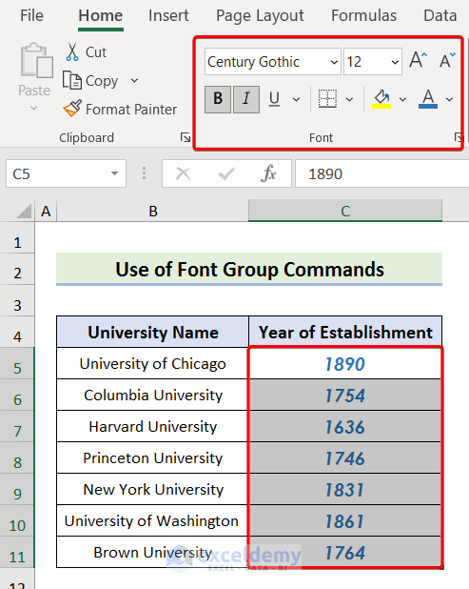Click the Insert Function fx icon
Viewport: 469px width, 589px height.
(x=268, y=173)
